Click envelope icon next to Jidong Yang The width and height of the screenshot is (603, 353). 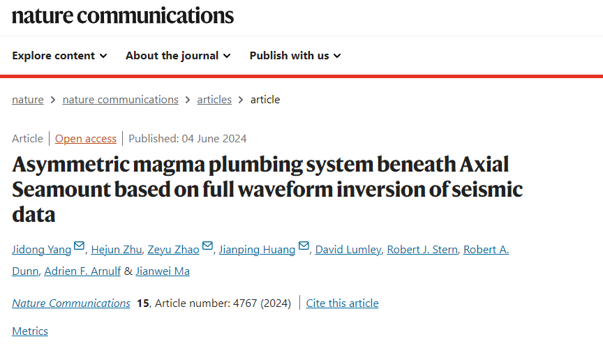tap(80, 246)
